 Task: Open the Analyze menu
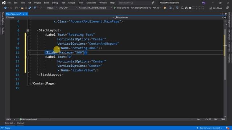(x=71, y=3)
